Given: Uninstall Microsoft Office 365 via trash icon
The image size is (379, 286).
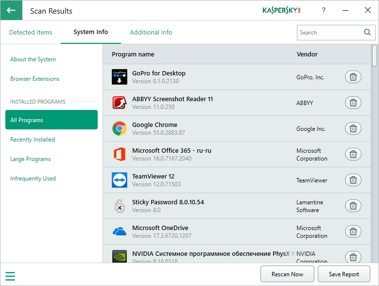Looking at the screenshot, I should [353, 154].
